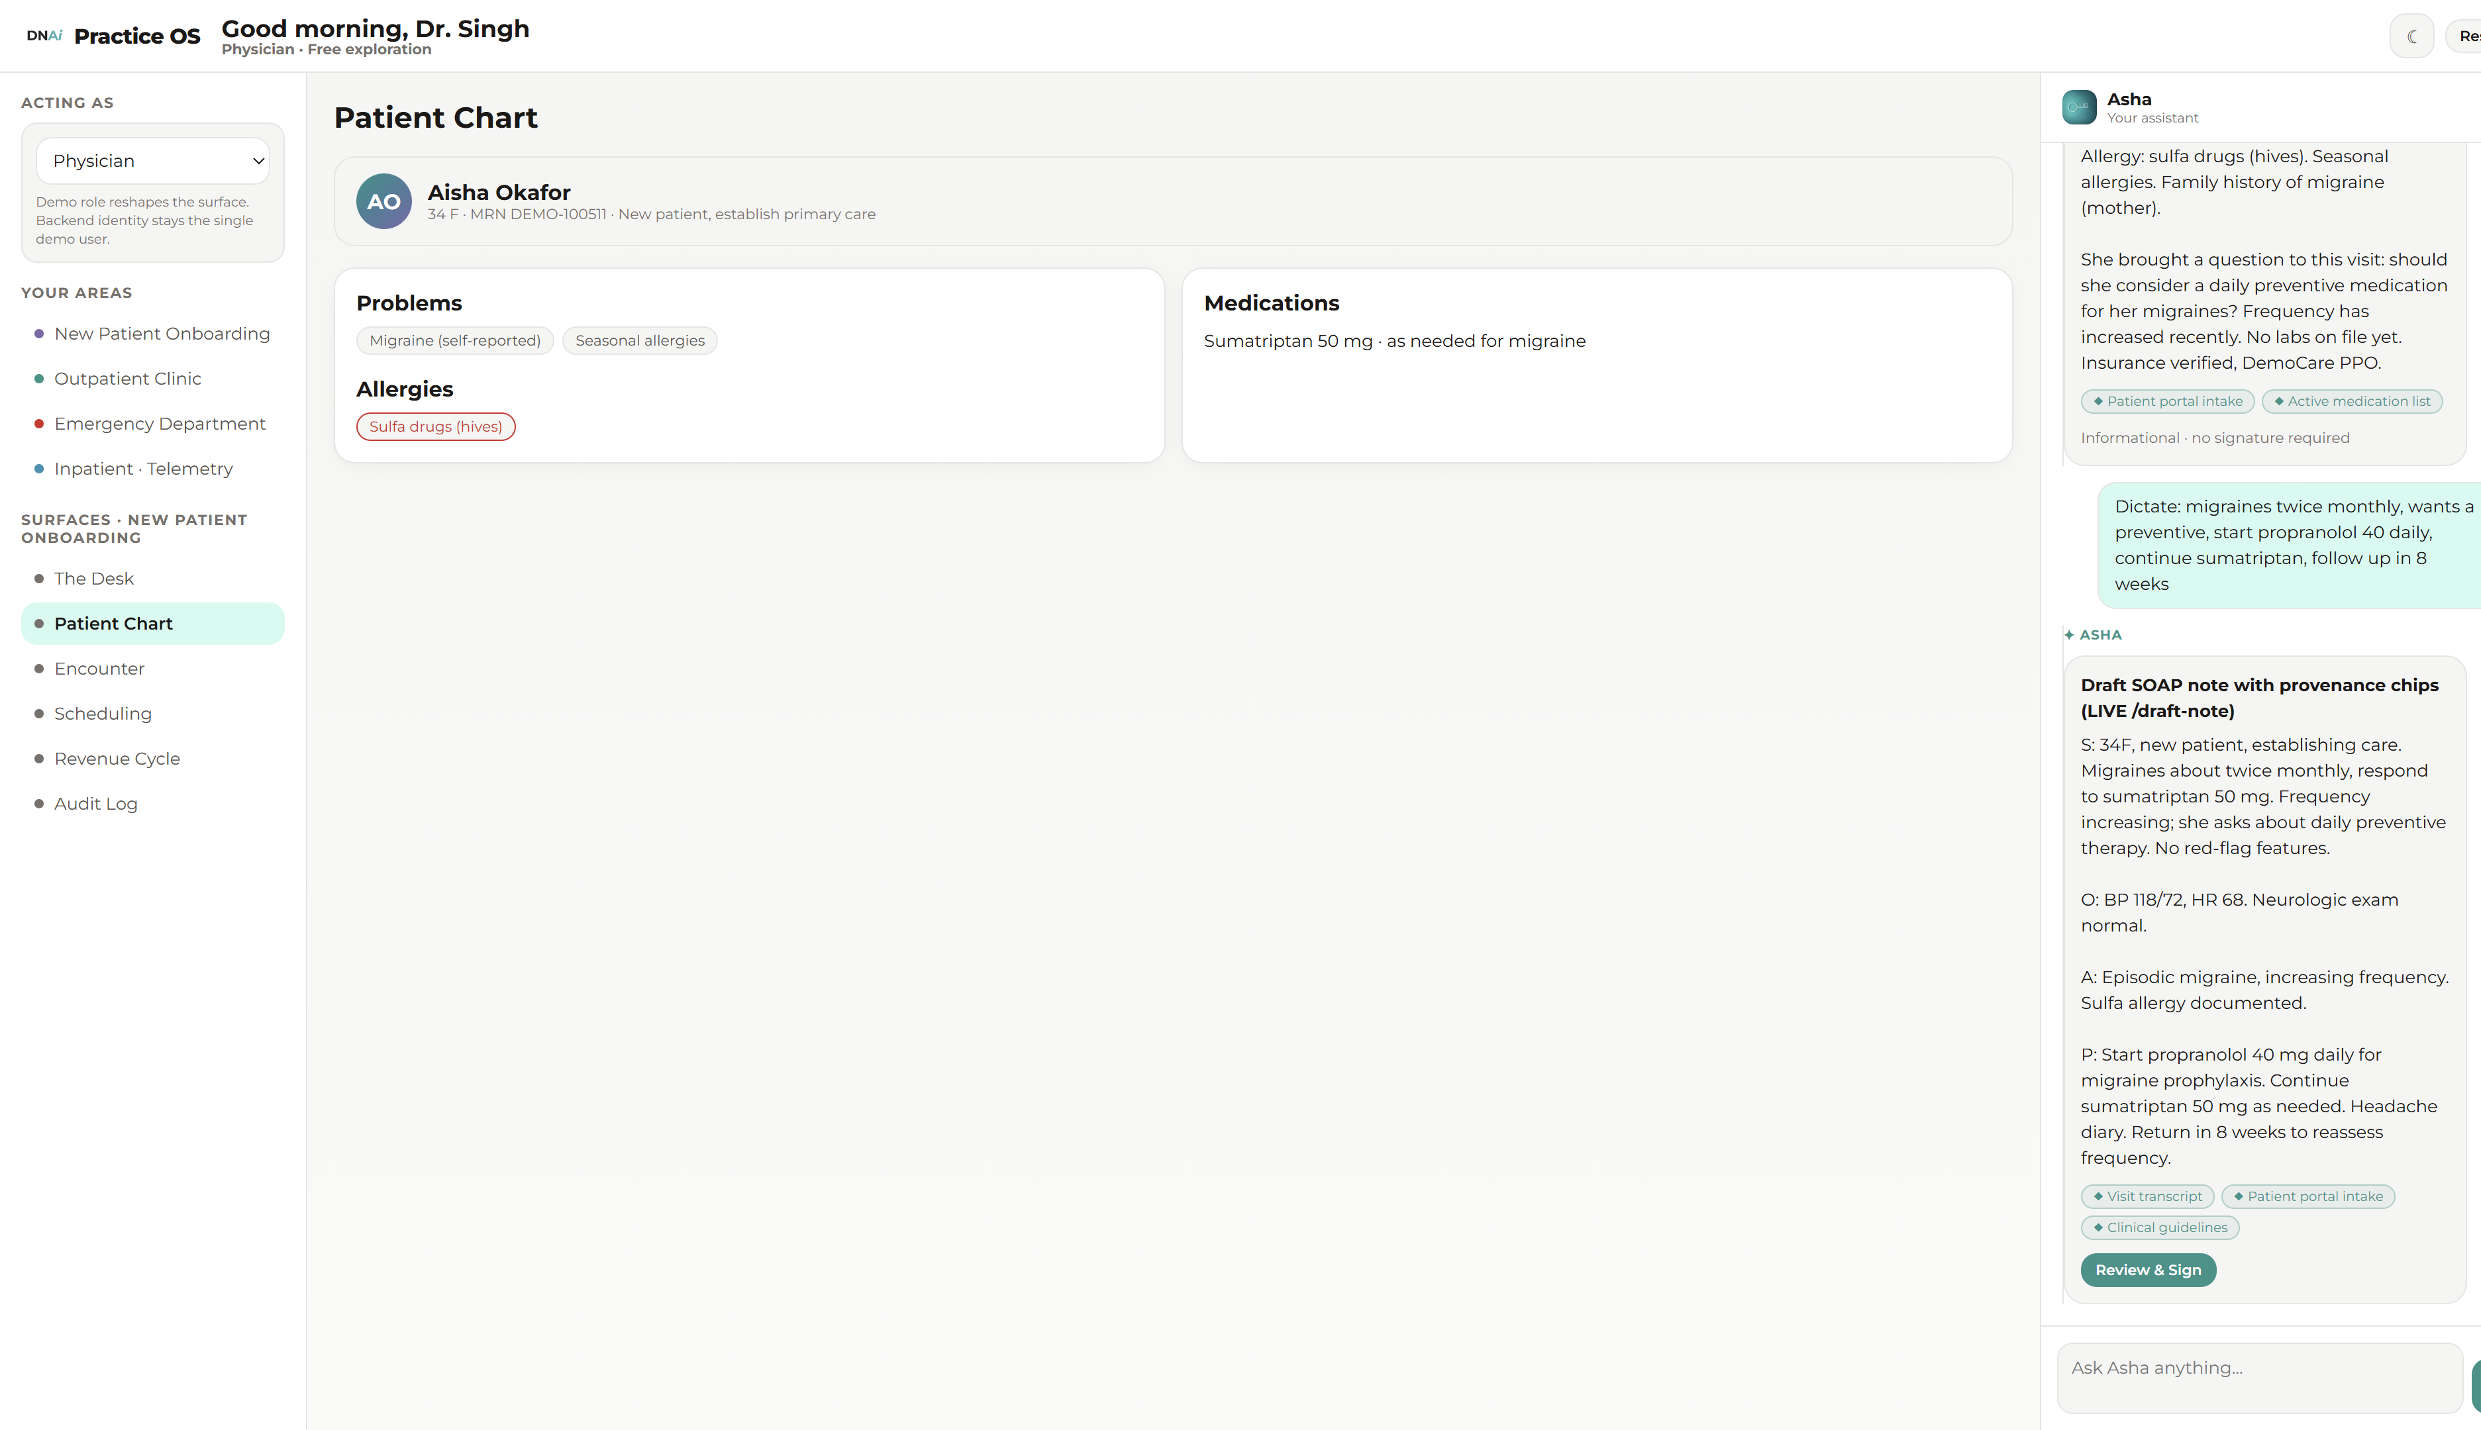Open Emergency Department area

(153, 424)
